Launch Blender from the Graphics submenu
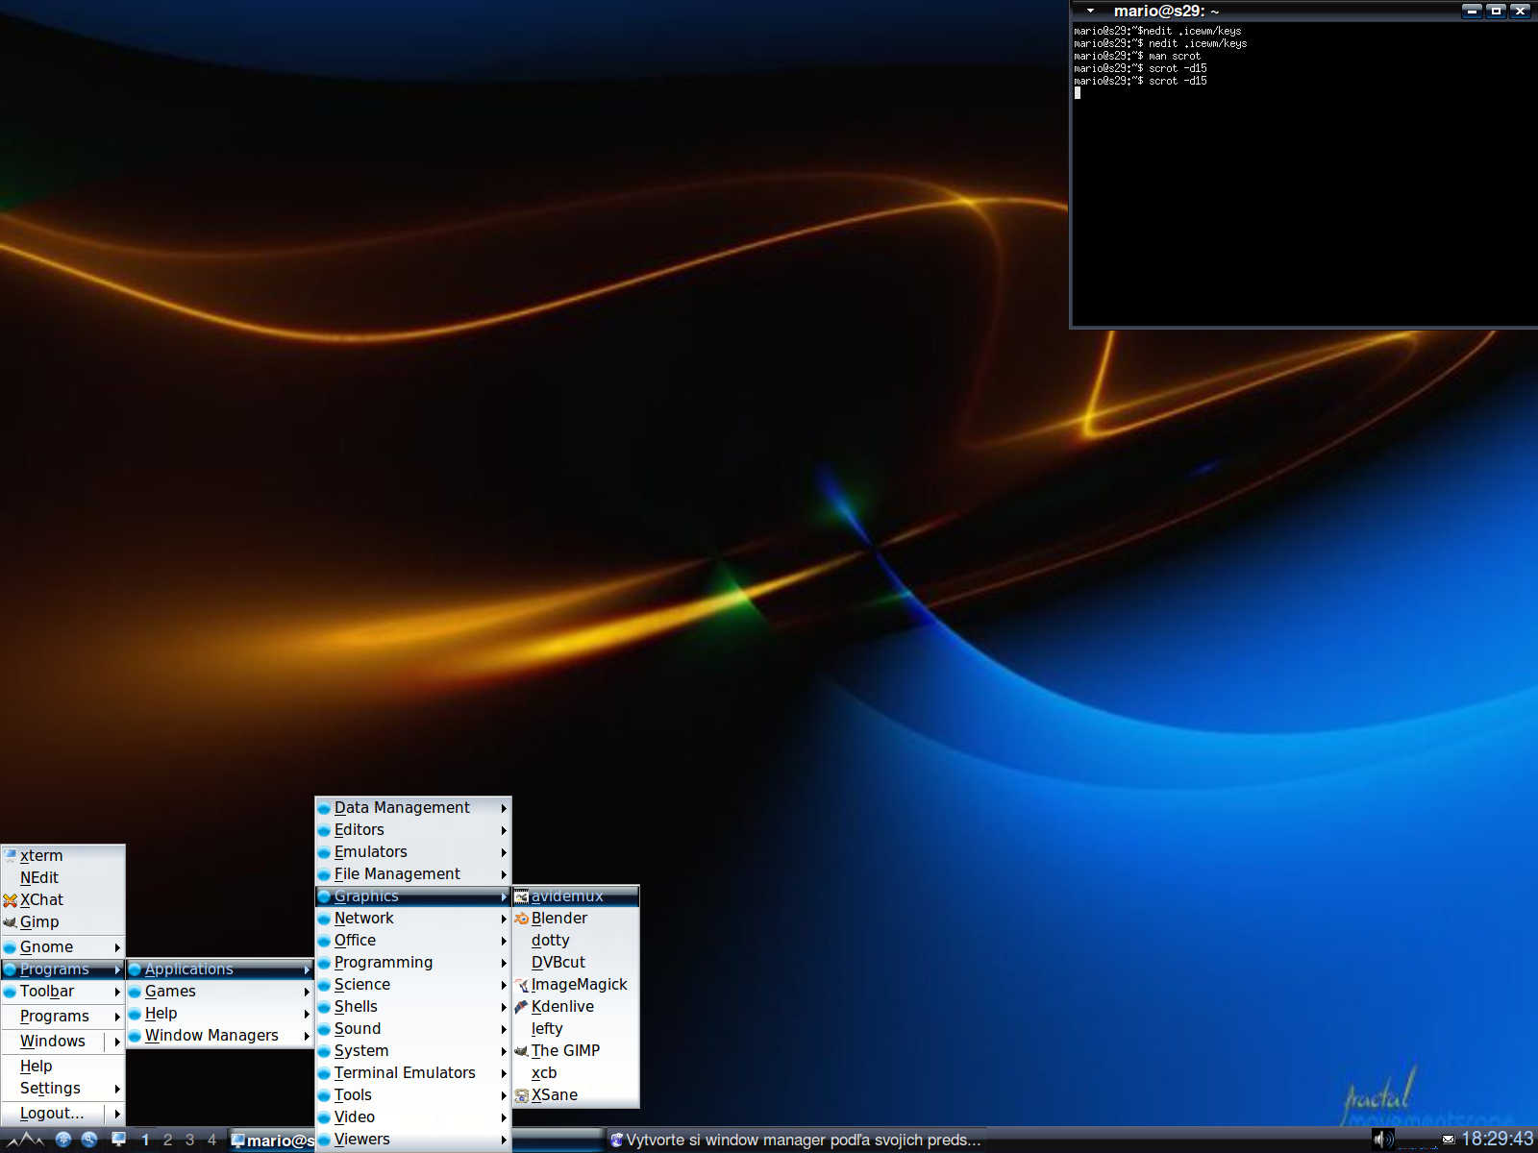 tap(576, 918)
